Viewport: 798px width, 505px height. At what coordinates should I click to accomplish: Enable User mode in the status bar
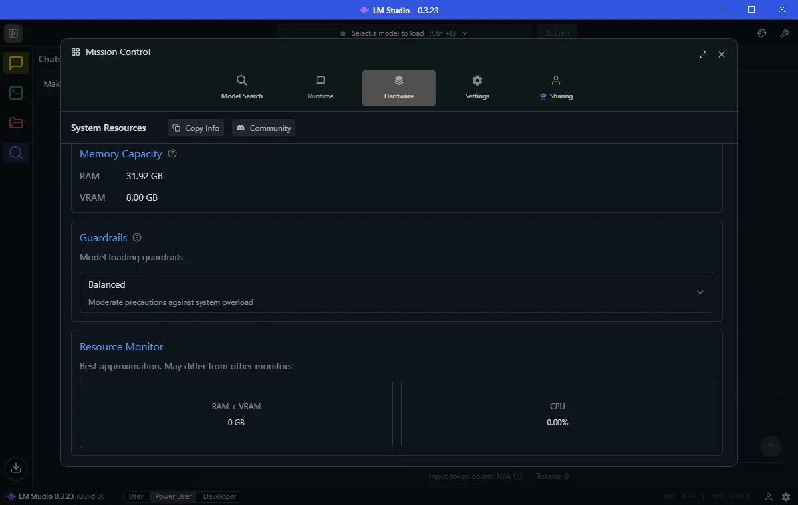point(135,496)
